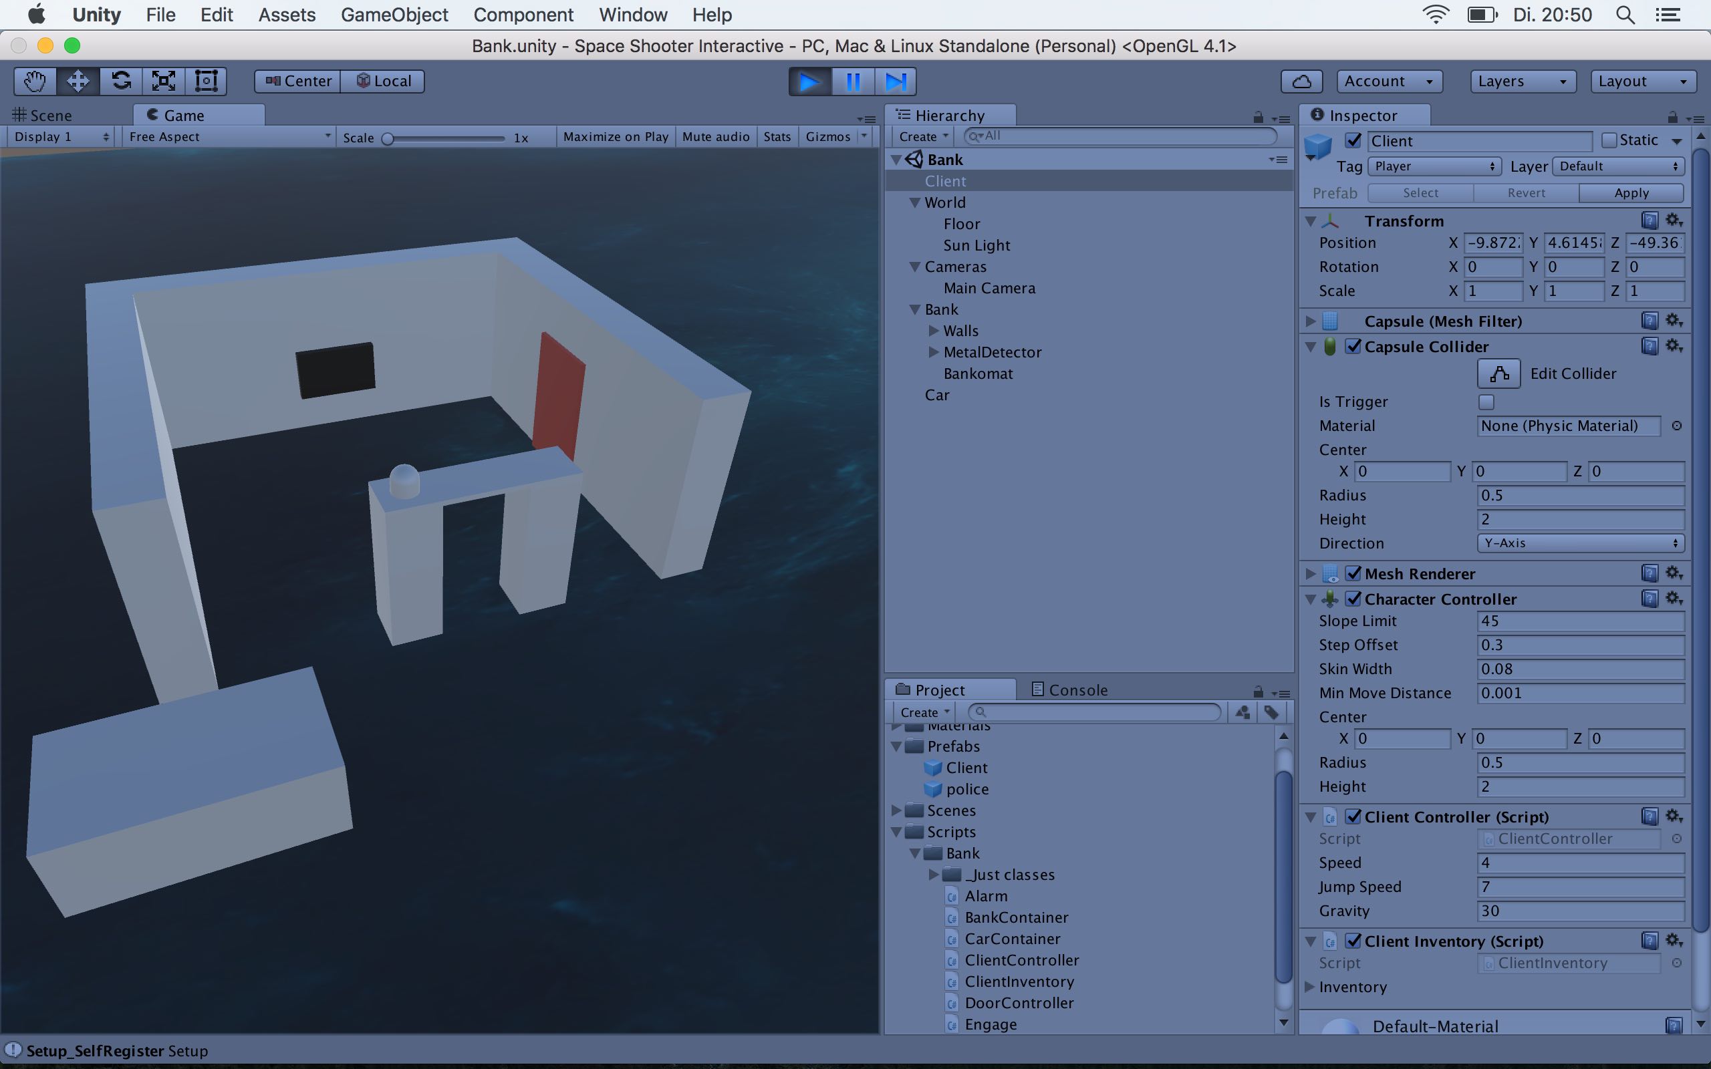Screen dimensions: 1711x1069
Task: Select the Rotate tool
Action: click(121, 82)
